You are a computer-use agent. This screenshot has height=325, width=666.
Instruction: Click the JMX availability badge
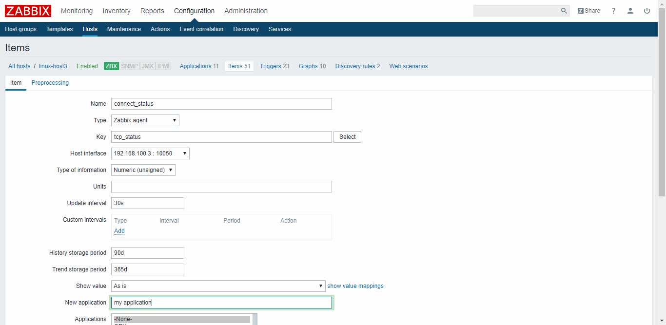click(x=147, y=66)
